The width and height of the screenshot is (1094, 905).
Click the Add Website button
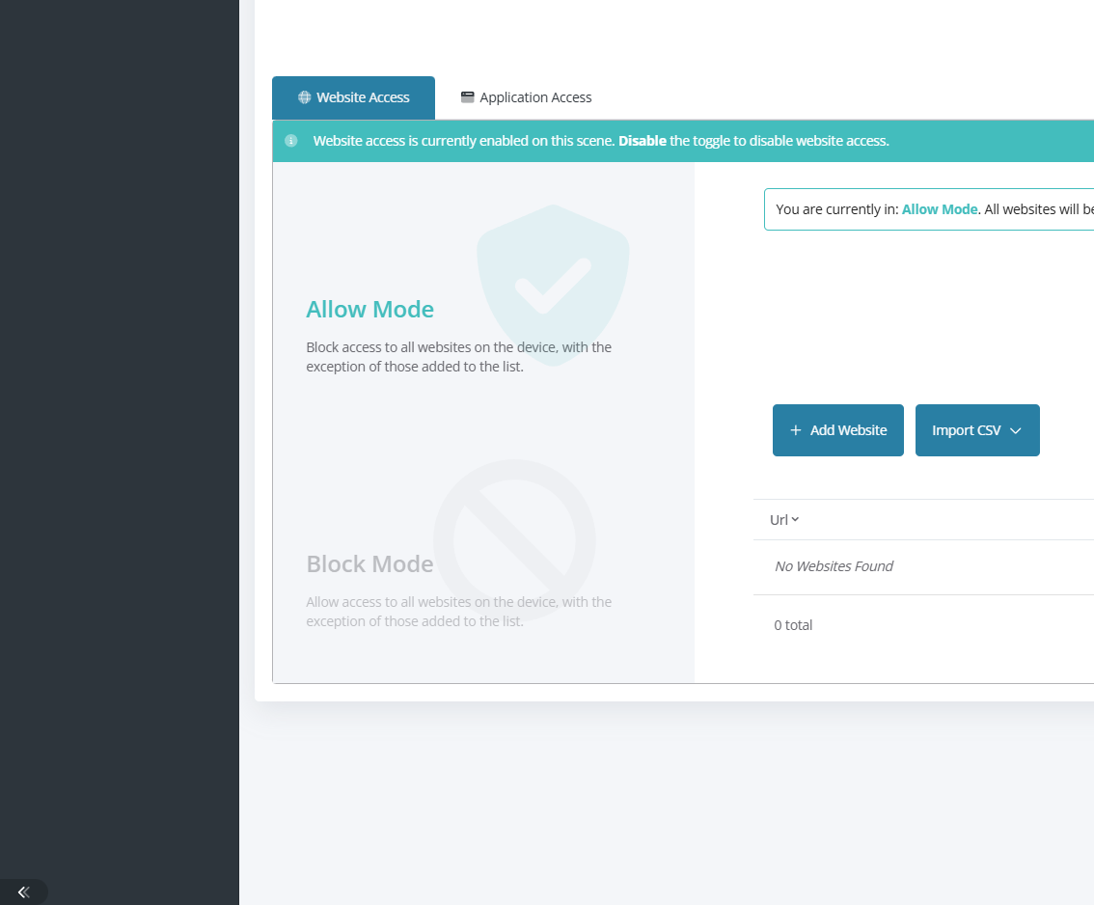point(838,430)
